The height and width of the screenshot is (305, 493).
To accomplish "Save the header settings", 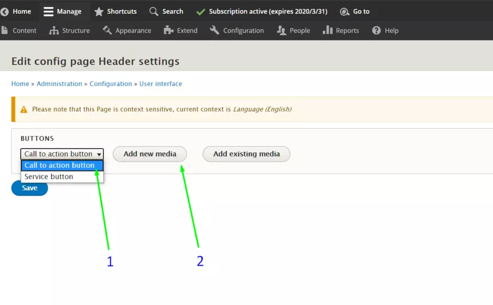I will point(29,188).
